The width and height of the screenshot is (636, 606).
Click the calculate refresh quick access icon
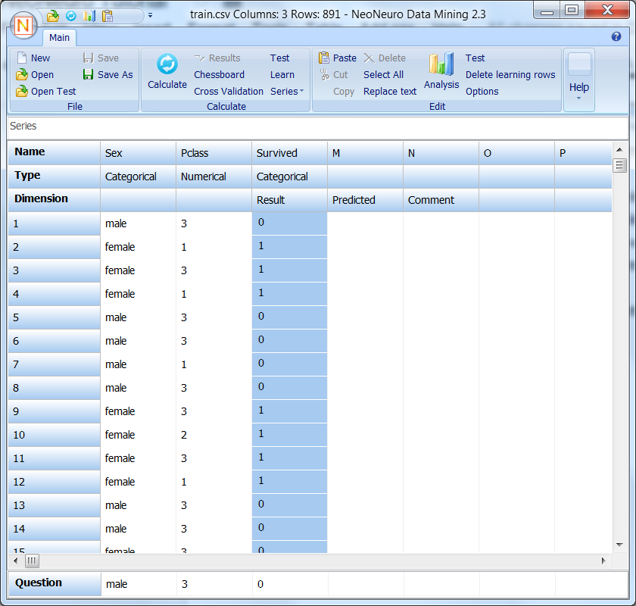pyautogui.click(x=71, y=16)
